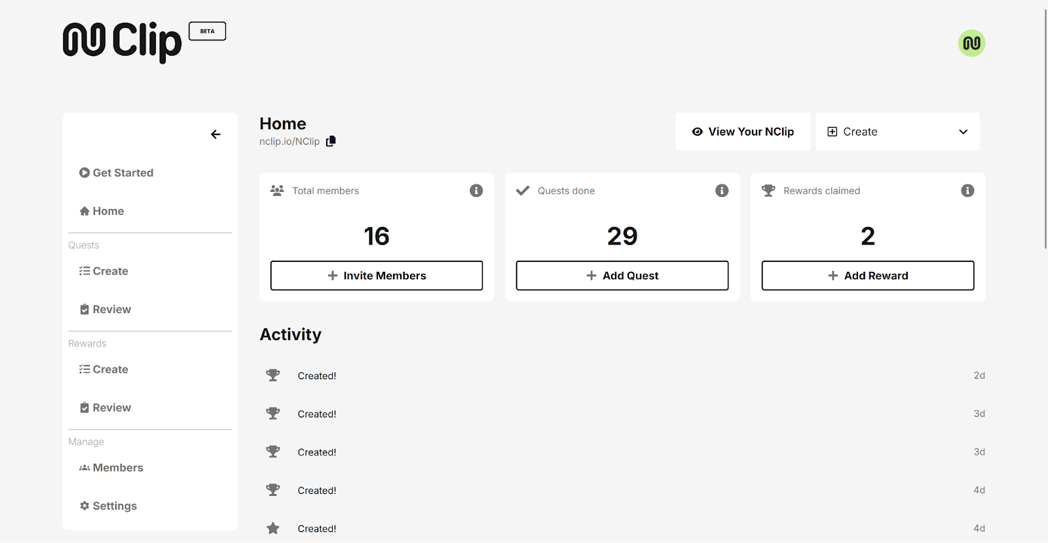Show info for Rewards claimed card
The image size is (1048, 543).
[967, 191]
